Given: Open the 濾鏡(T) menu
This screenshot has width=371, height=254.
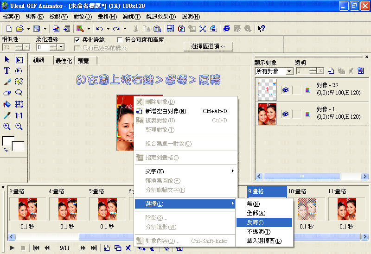Looking at the screenshot, I should point(132,17).
